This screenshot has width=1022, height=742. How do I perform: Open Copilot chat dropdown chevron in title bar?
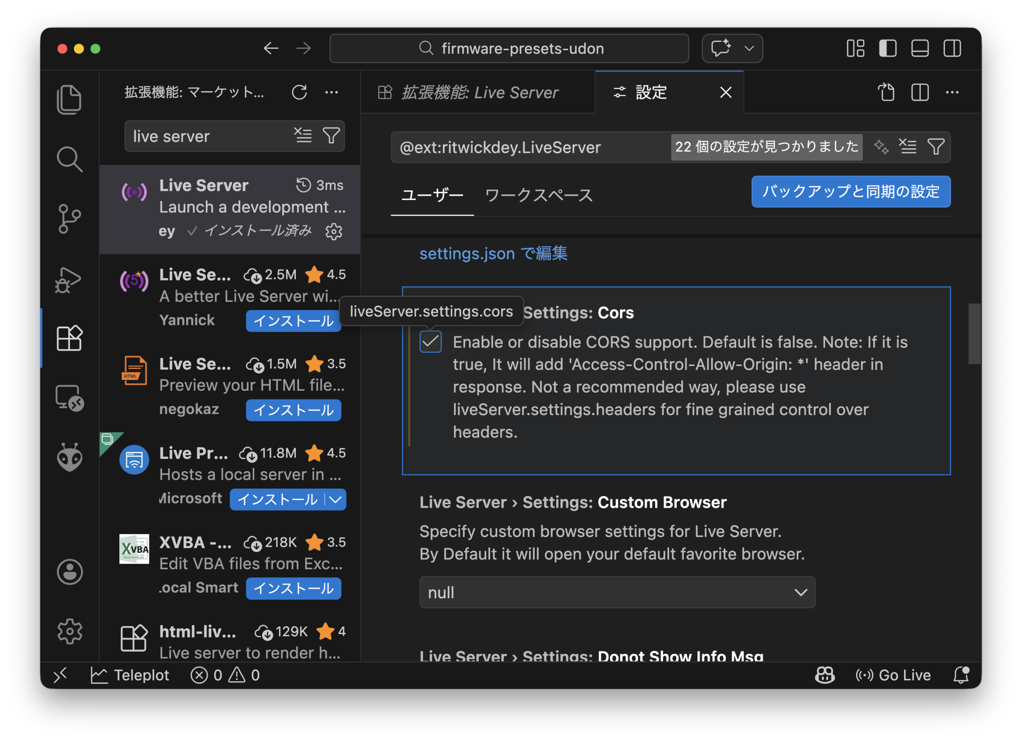tap(749, 48)
